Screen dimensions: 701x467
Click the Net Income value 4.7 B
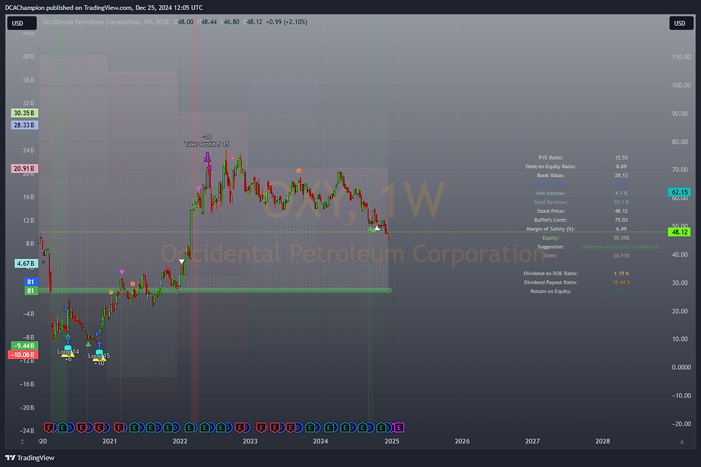621,193
